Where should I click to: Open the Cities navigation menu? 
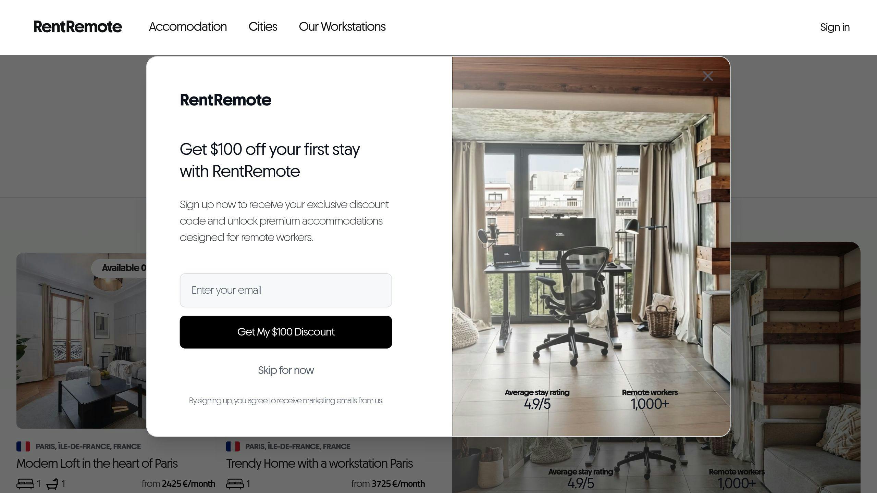coord(263,27)
